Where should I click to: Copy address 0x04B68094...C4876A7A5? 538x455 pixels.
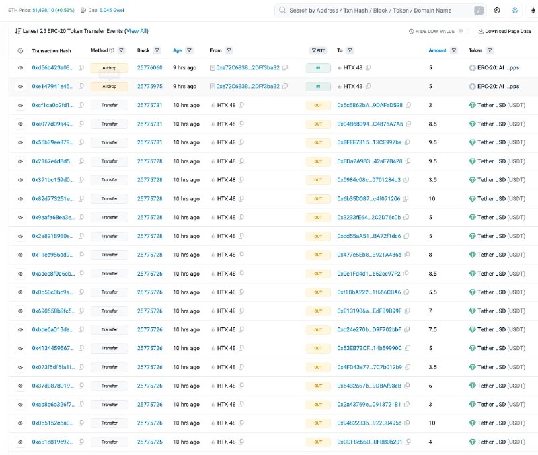point(409,124)
